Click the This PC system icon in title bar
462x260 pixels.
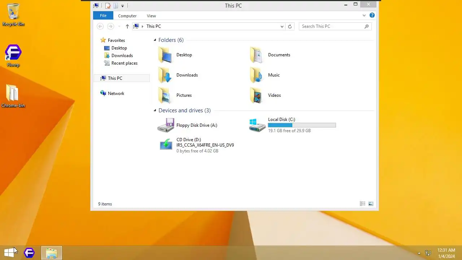point(96,6)
